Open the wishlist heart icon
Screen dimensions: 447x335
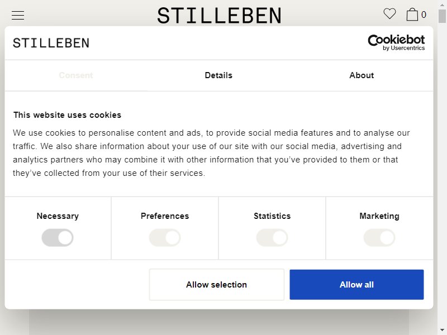click(x=389, y=13)
